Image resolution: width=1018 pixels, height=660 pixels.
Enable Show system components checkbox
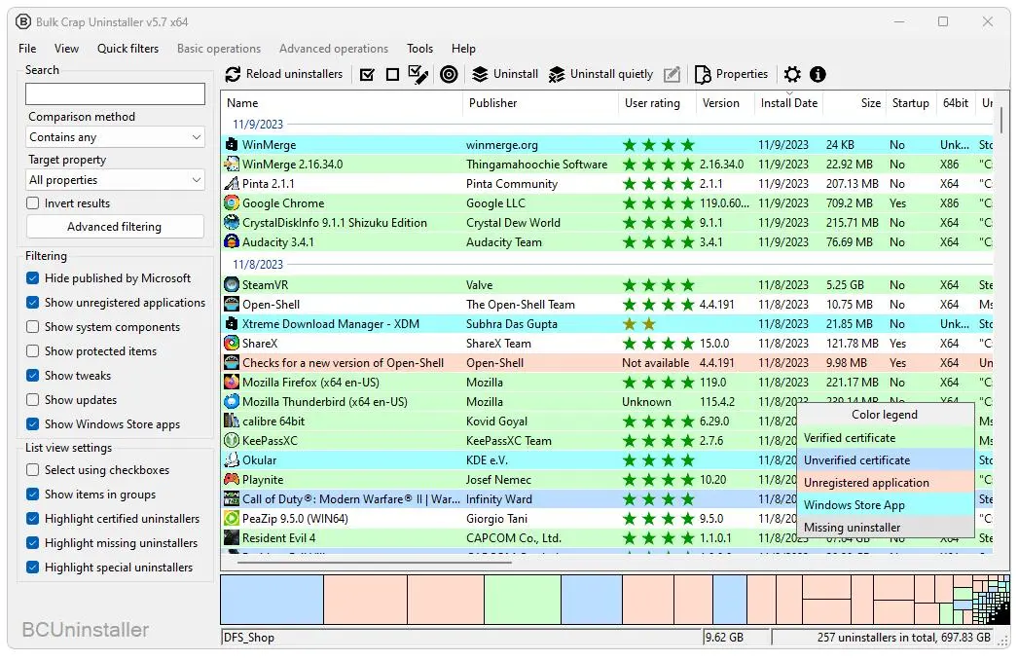32,327
